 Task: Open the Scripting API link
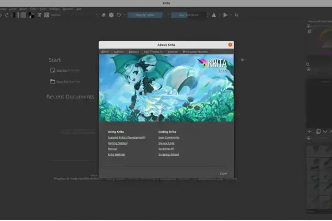[x=166, y=149]
